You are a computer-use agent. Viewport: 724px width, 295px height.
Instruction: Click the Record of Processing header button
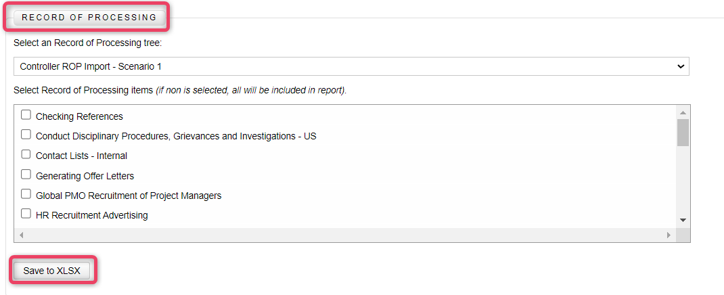point(89,18)
